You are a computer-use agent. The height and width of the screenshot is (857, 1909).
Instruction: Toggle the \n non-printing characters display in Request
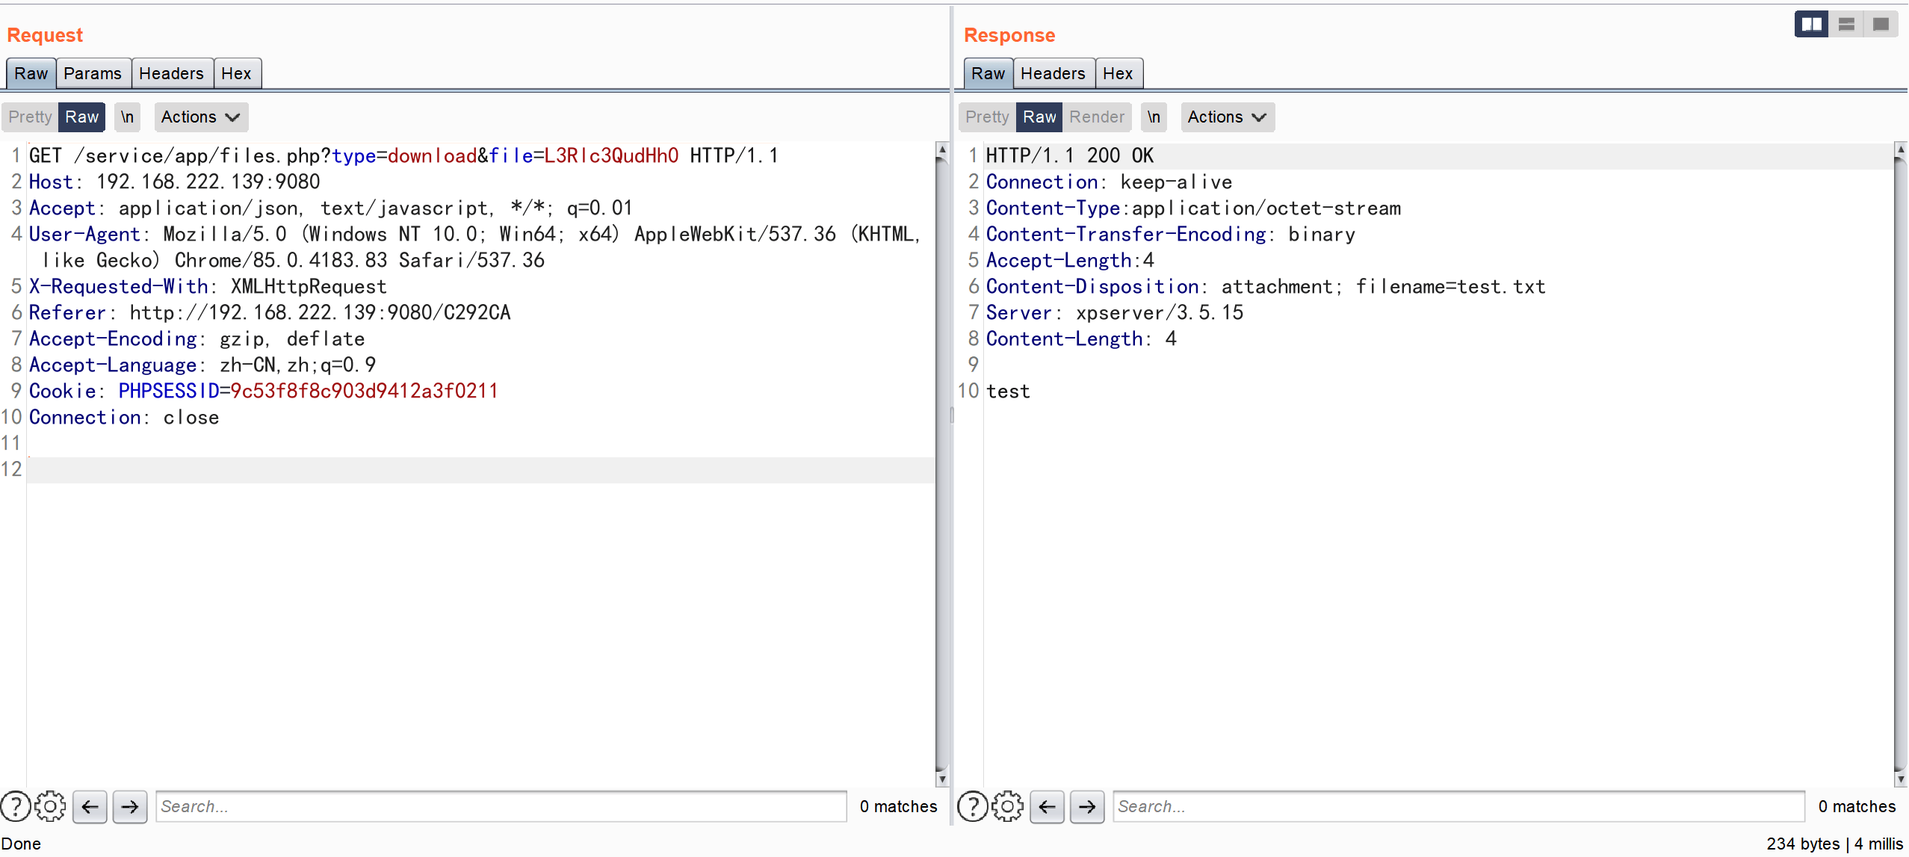[128, 117]
